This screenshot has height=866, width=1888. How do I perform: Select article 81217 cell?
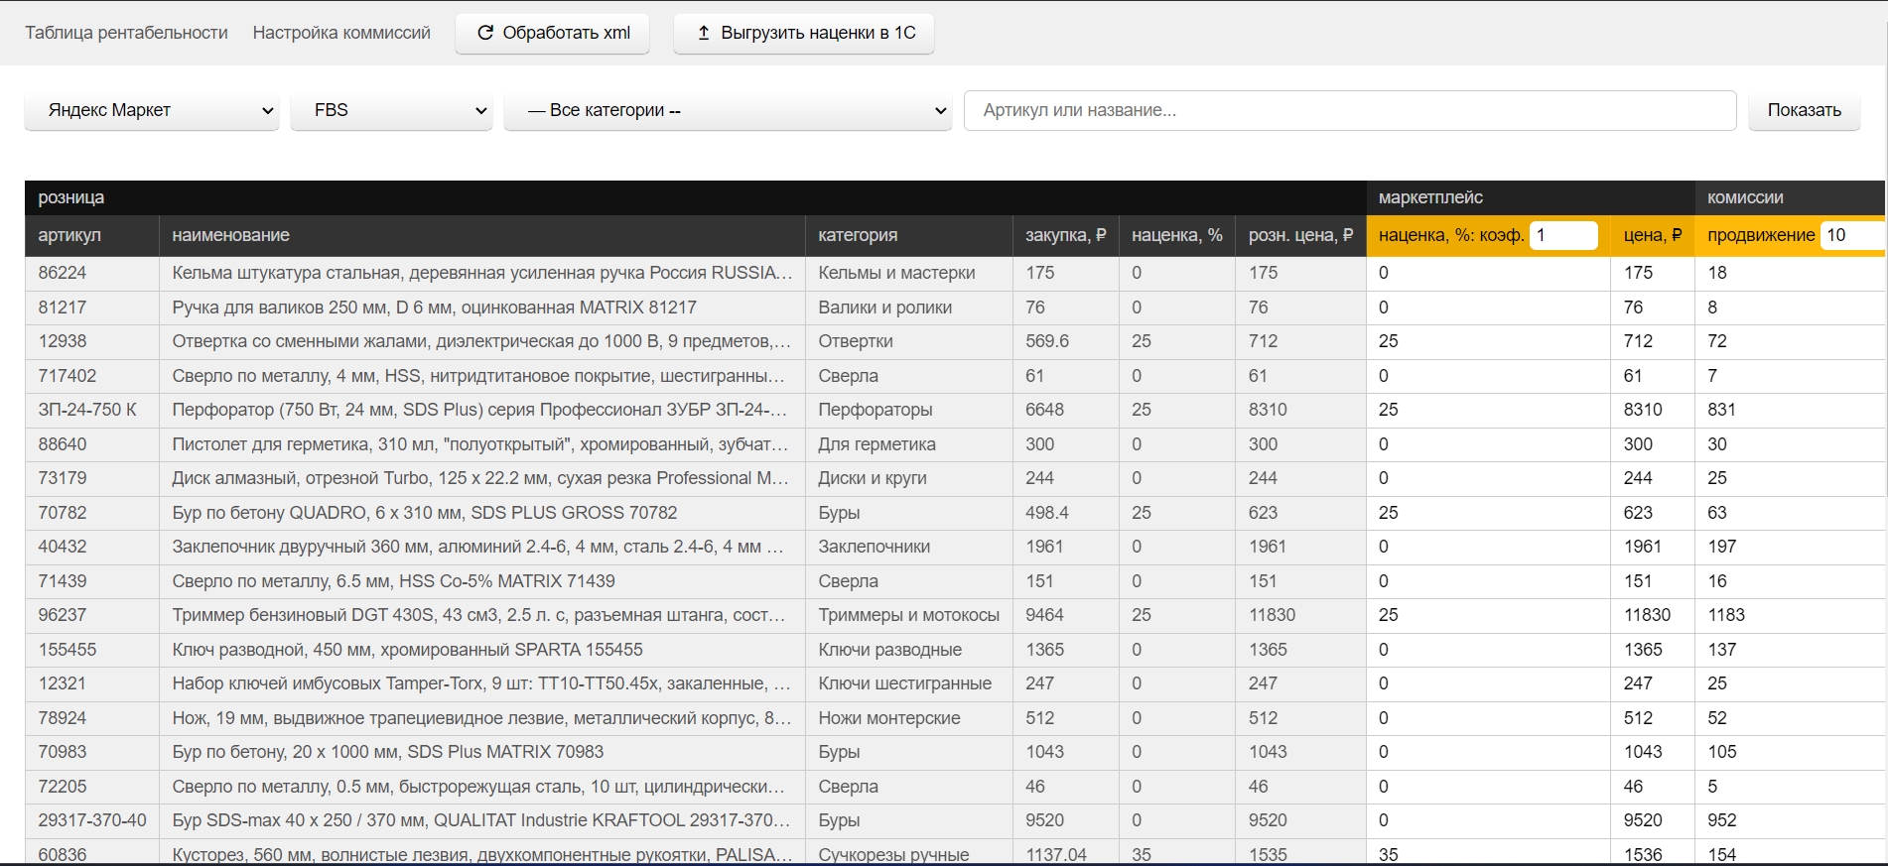tap(91, 308)
